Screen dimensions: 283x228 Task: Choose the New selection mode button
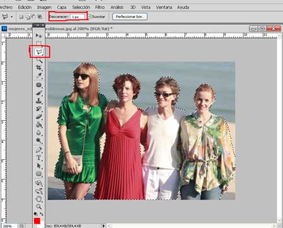coord(21,17)
